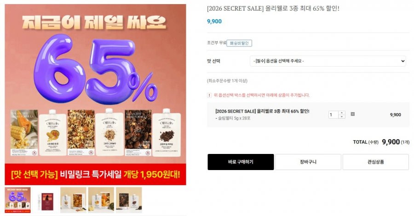
Task: Select the cacao pouch thumbnail
Action: (x=129, y=200)
